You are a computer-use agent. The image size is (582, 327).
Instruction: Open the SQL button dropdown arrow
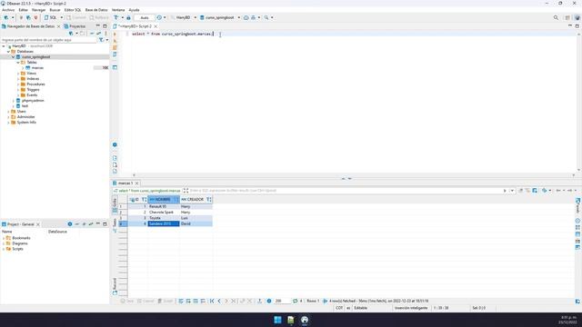click(x=62, y=17)
